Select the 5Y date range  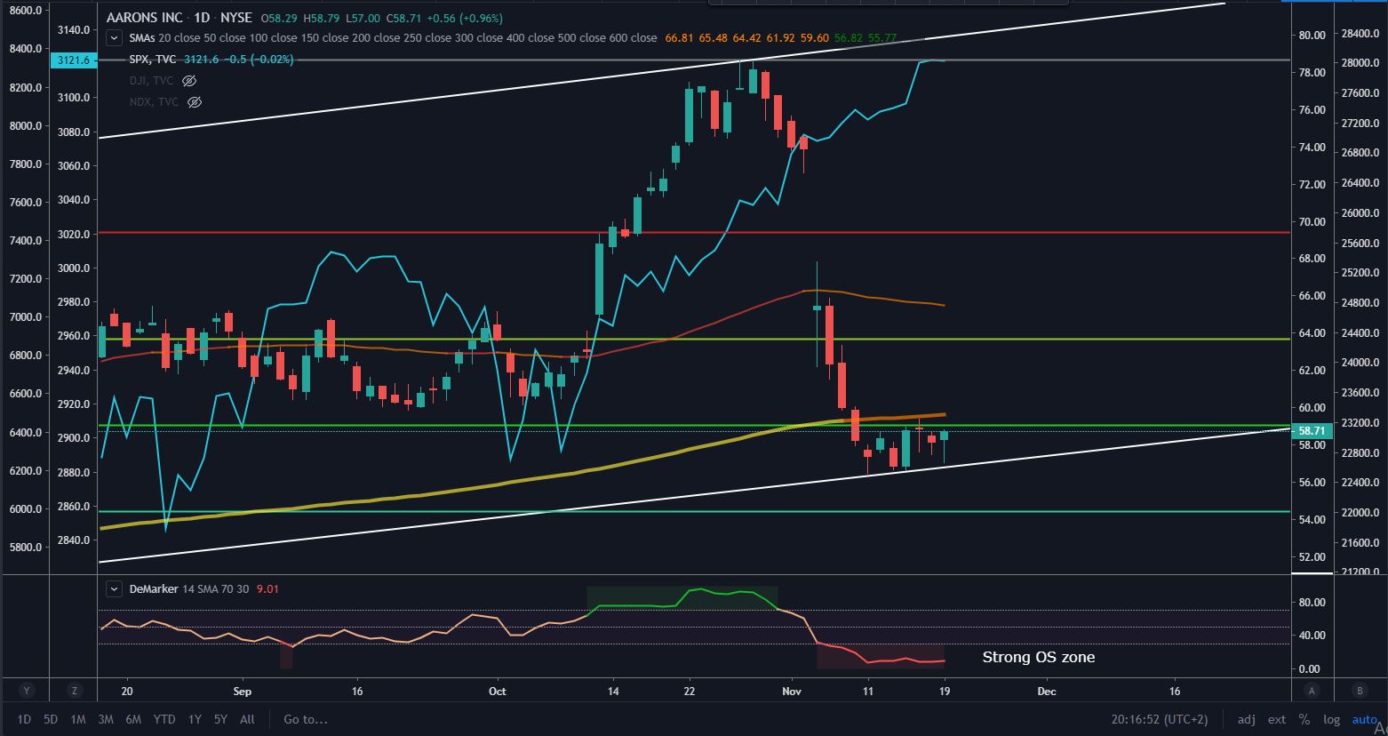(220, 719)
